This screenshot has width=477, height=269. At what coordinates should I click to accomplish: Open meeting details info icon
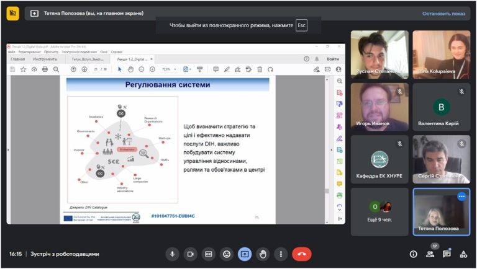413,254
